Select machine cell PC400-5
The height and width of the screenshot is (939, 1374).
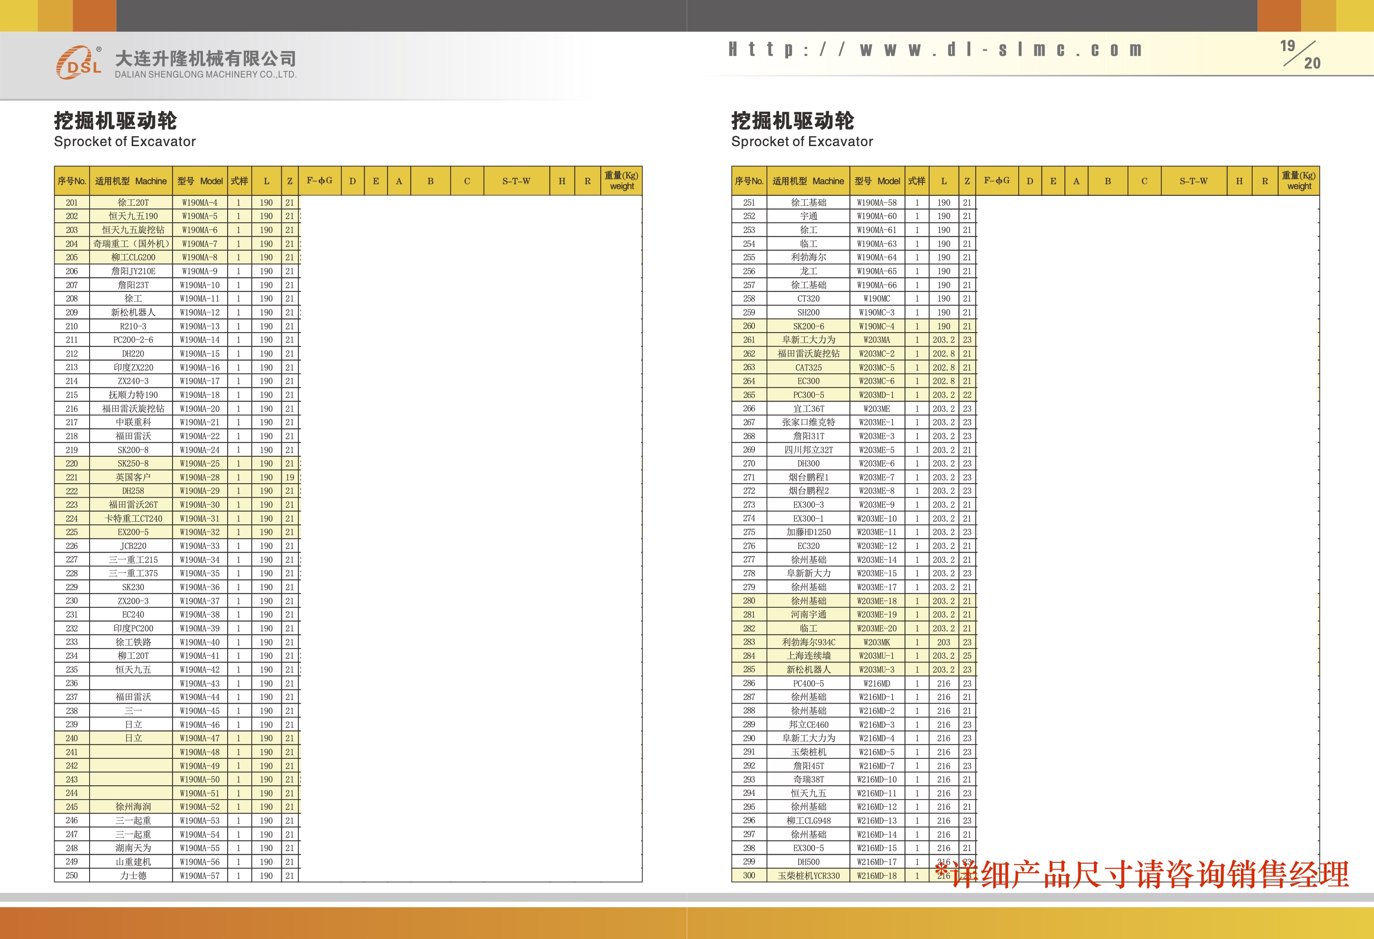(808, 684)
